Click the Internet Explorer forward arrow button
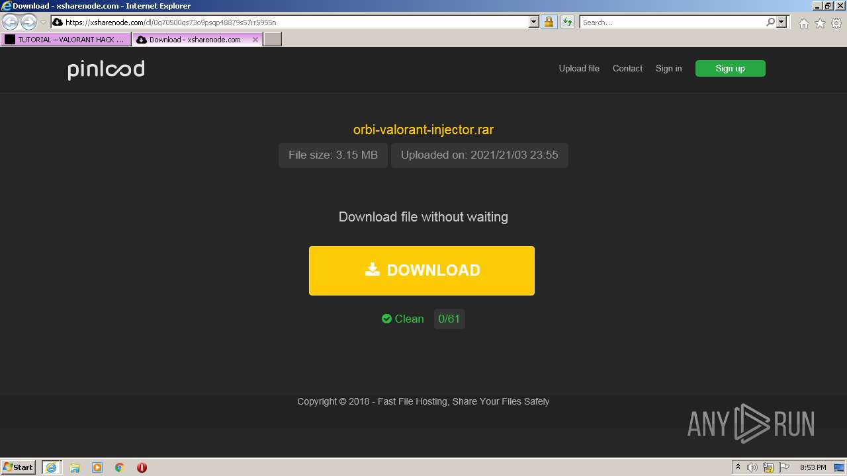The image size is (847, 476). (28, 22)
